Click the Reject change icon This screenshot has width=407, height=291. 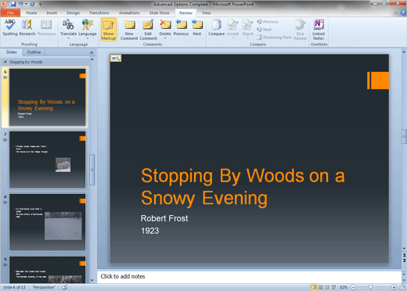(x=247, y=24)
